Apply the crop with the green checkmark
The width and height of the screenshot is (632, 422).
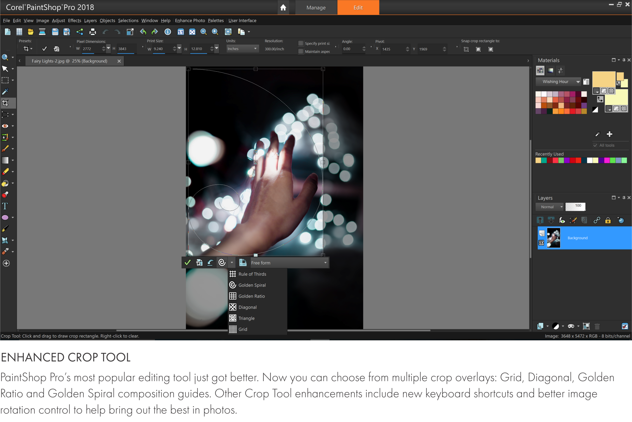tap(188, 262)
